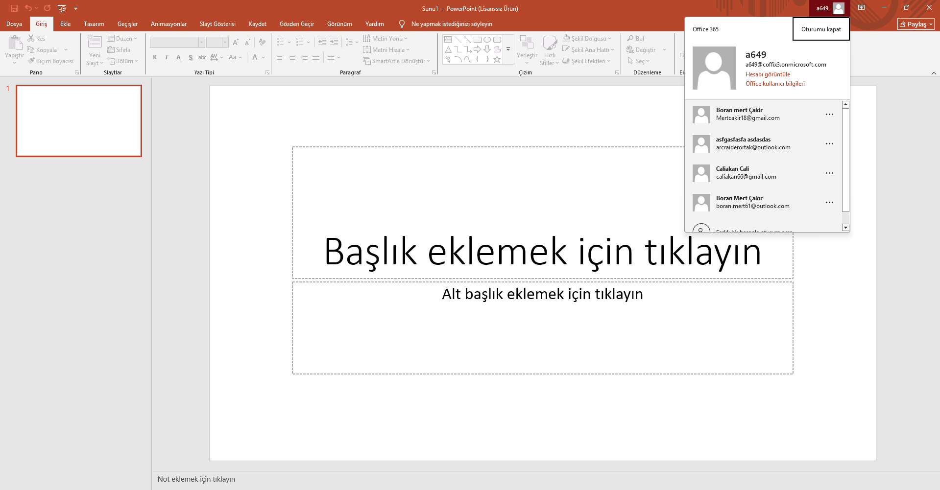Increase the list indent level
Image resolution: width=940 pixels, height=490 pixels.
click(x=334, y=42)
